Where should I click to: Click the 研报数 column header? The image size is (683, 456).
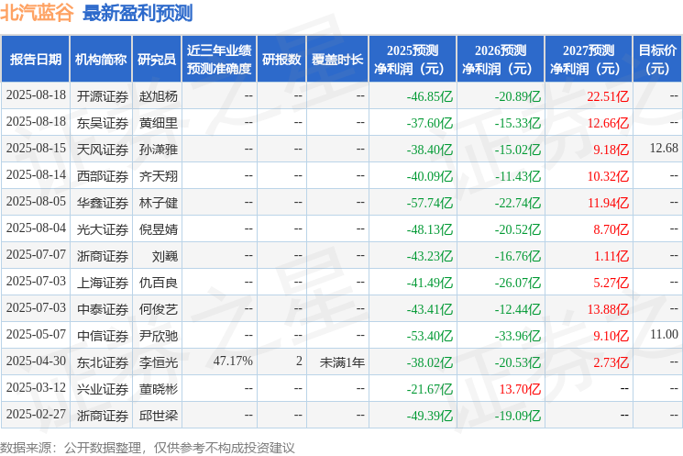281,60
